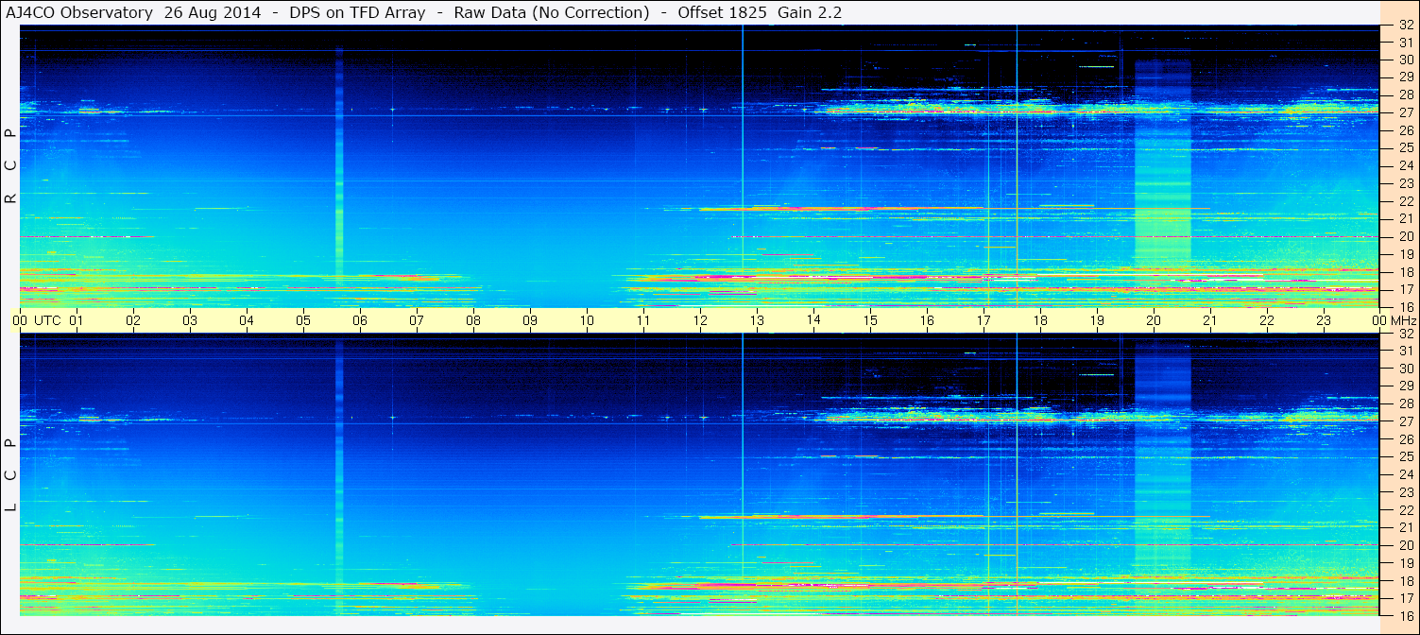Click the Gain 2.2 value in header
1420x635 pixels.
[x=810, y=12]
